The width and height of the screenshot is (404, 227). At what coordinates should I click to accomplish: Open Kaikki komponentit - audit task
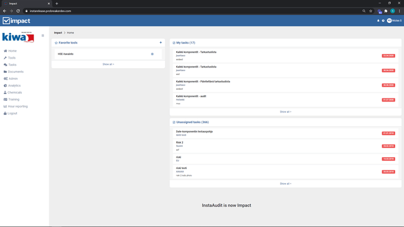pyautogui.click(x=285, y=100)
